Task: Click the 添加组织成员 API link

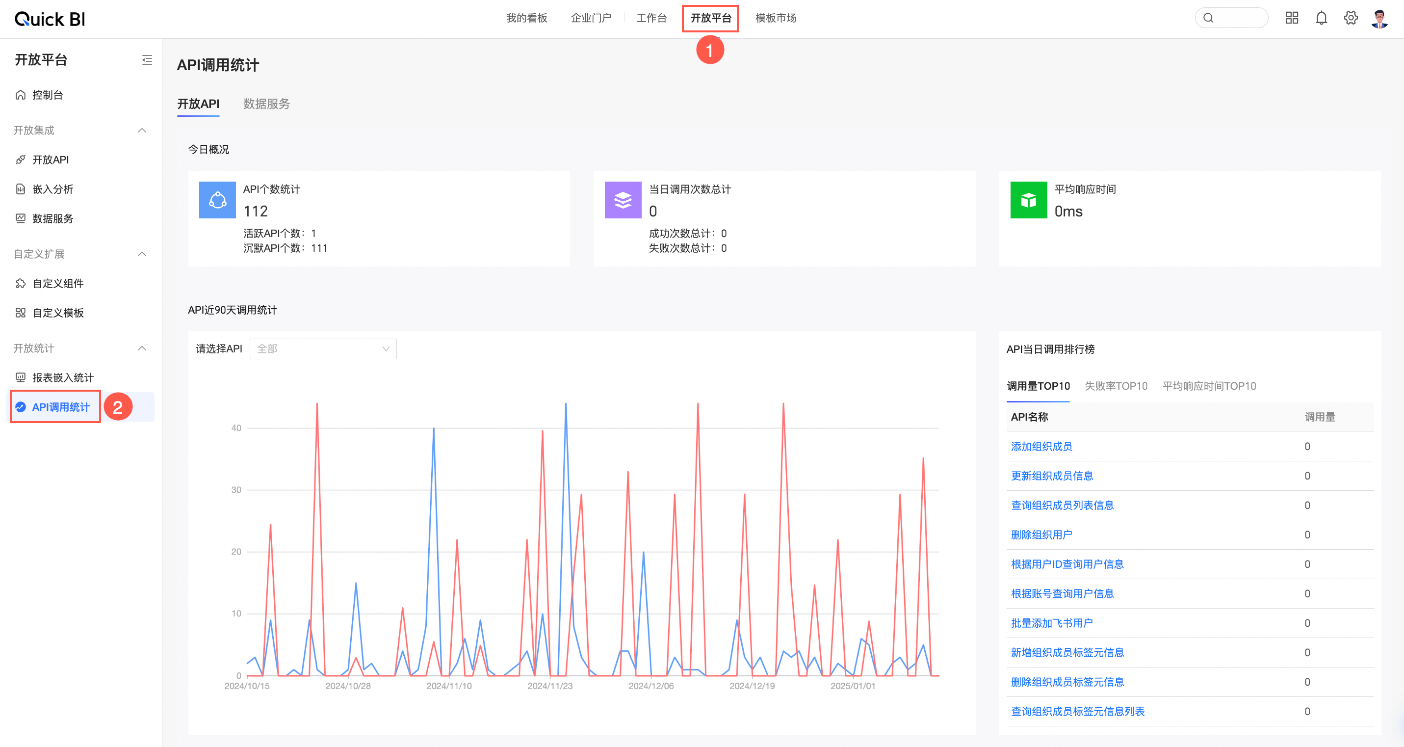Action: pyautogui.click(x=1041, y=447)
